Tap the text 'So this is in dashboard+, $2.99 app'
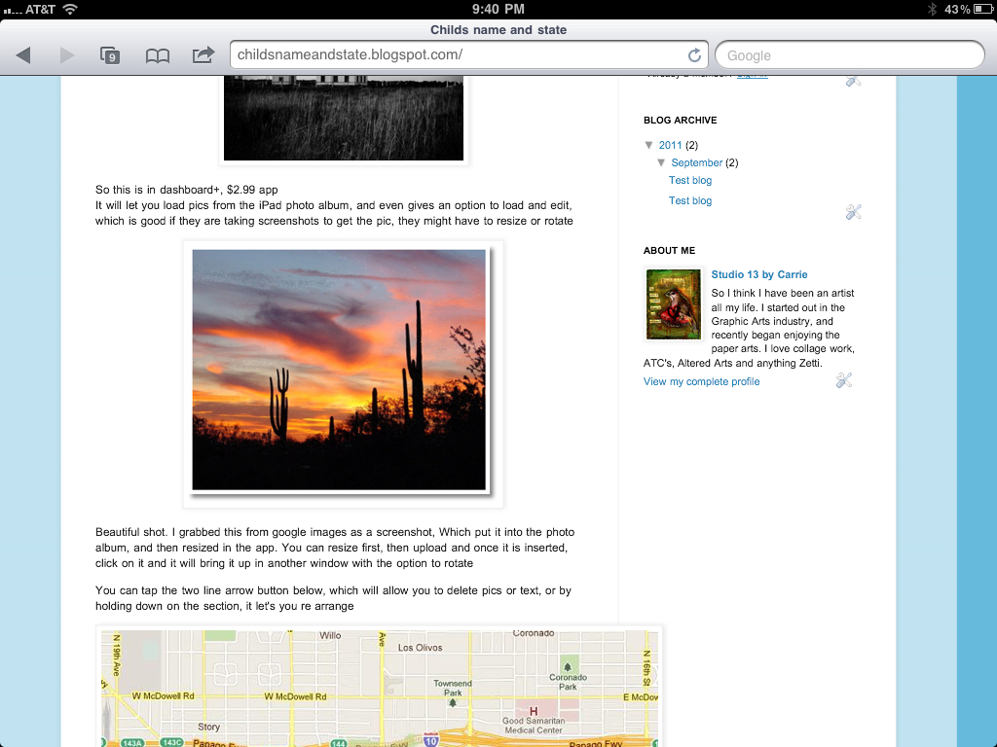 coord(186,190)
